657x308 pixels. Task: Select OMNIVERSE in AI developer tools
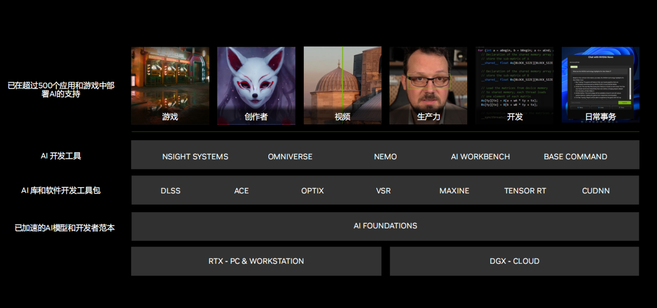pyautogui.click(x=290, y=156)
